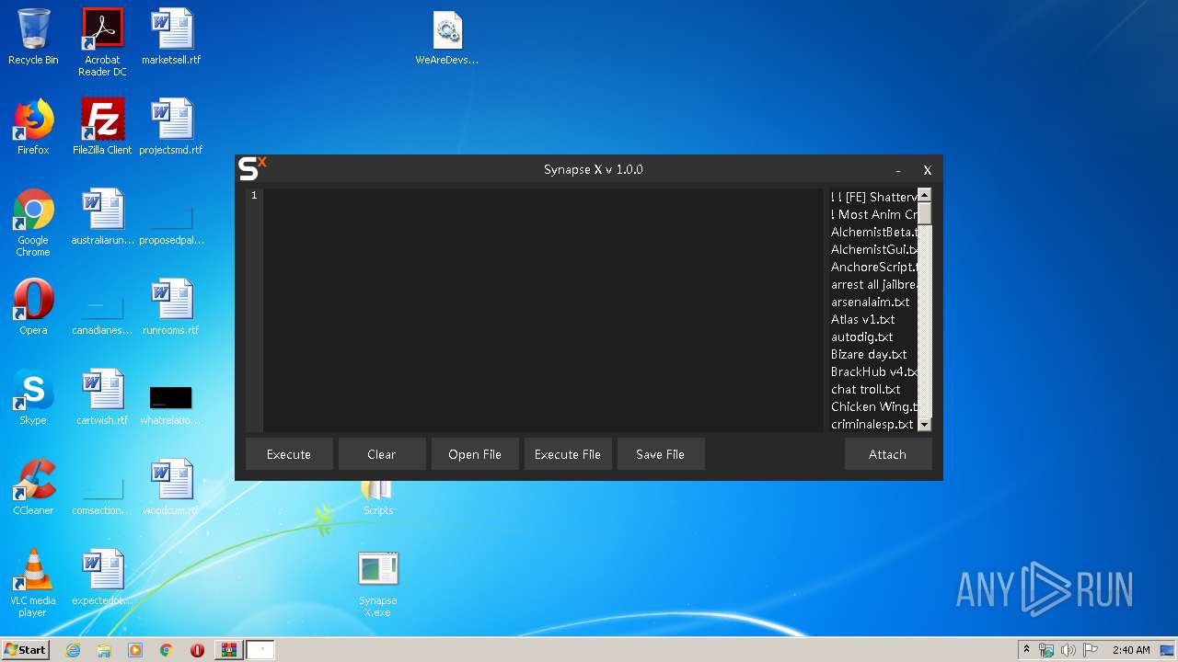Click the script list scroll down arrow
1178x662 pixels.
[x=925, y=425]
